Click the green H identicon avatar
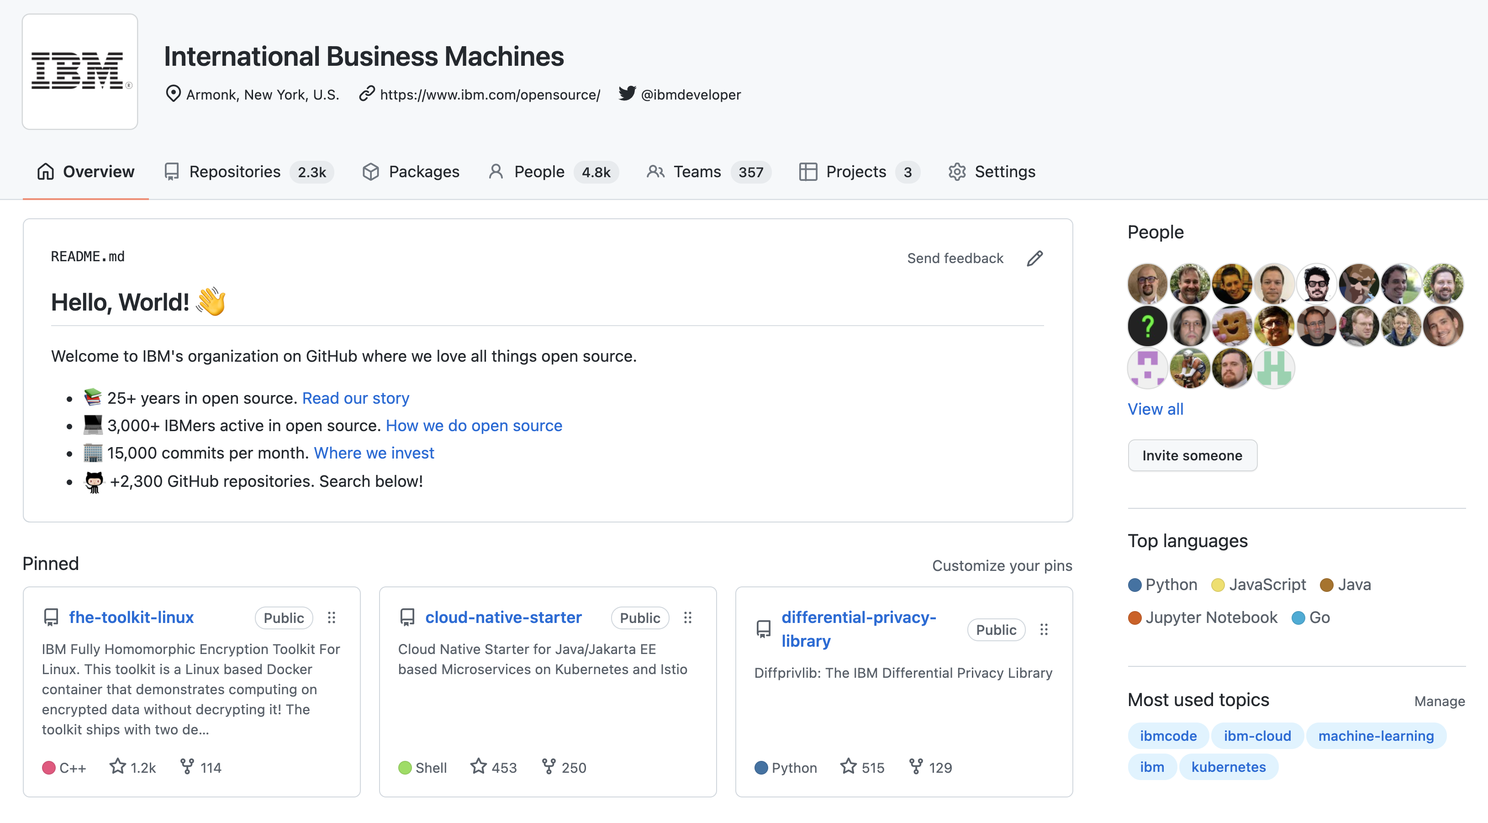 click(1274, 369)
